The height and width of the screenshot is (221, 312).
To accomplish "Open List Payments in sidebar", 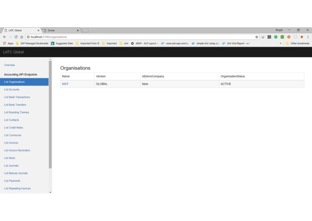I will [x=12, y=181].
